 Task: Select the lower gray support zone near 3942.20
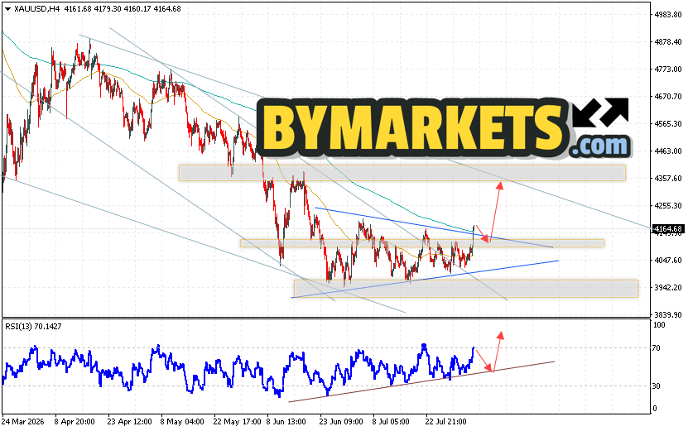pos(465,289)
